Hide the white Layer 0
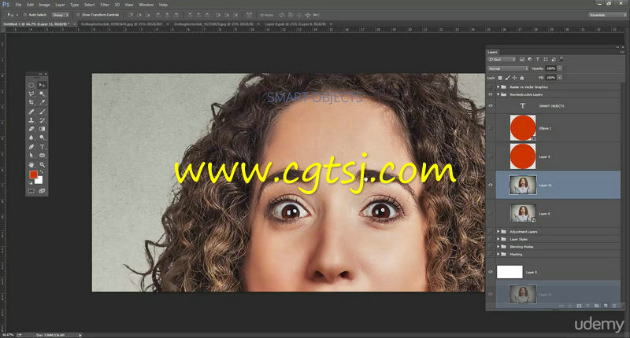Image resolution: width=630 pixels, height=338 pixels. [491, 272]
